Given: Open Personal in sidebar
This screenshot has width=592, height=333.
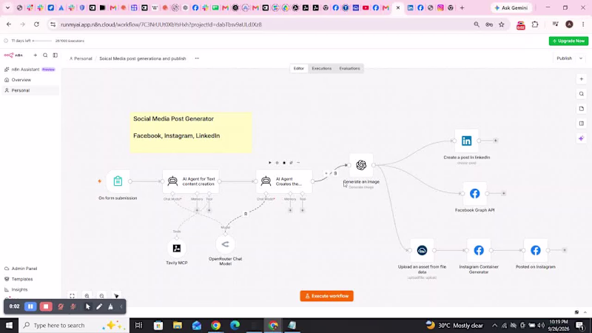Looking at the screenshot, I should coord(30,90).
